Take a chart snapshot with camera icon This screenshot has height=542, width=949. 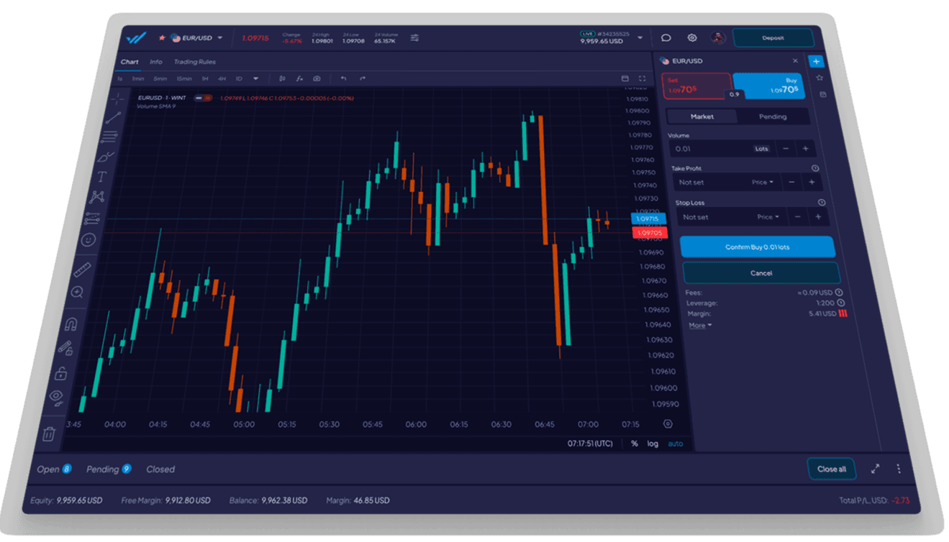click(x=317, y=78)
